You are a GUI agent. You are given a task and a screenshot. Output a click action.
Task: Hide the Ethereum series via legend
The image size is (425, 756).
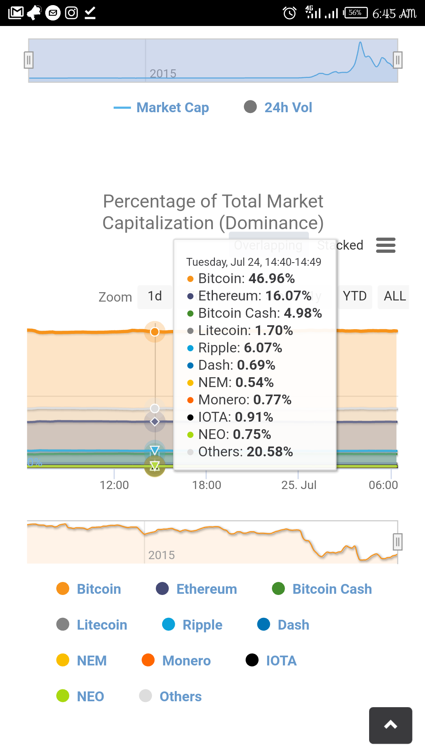click(x=197, y=589)
